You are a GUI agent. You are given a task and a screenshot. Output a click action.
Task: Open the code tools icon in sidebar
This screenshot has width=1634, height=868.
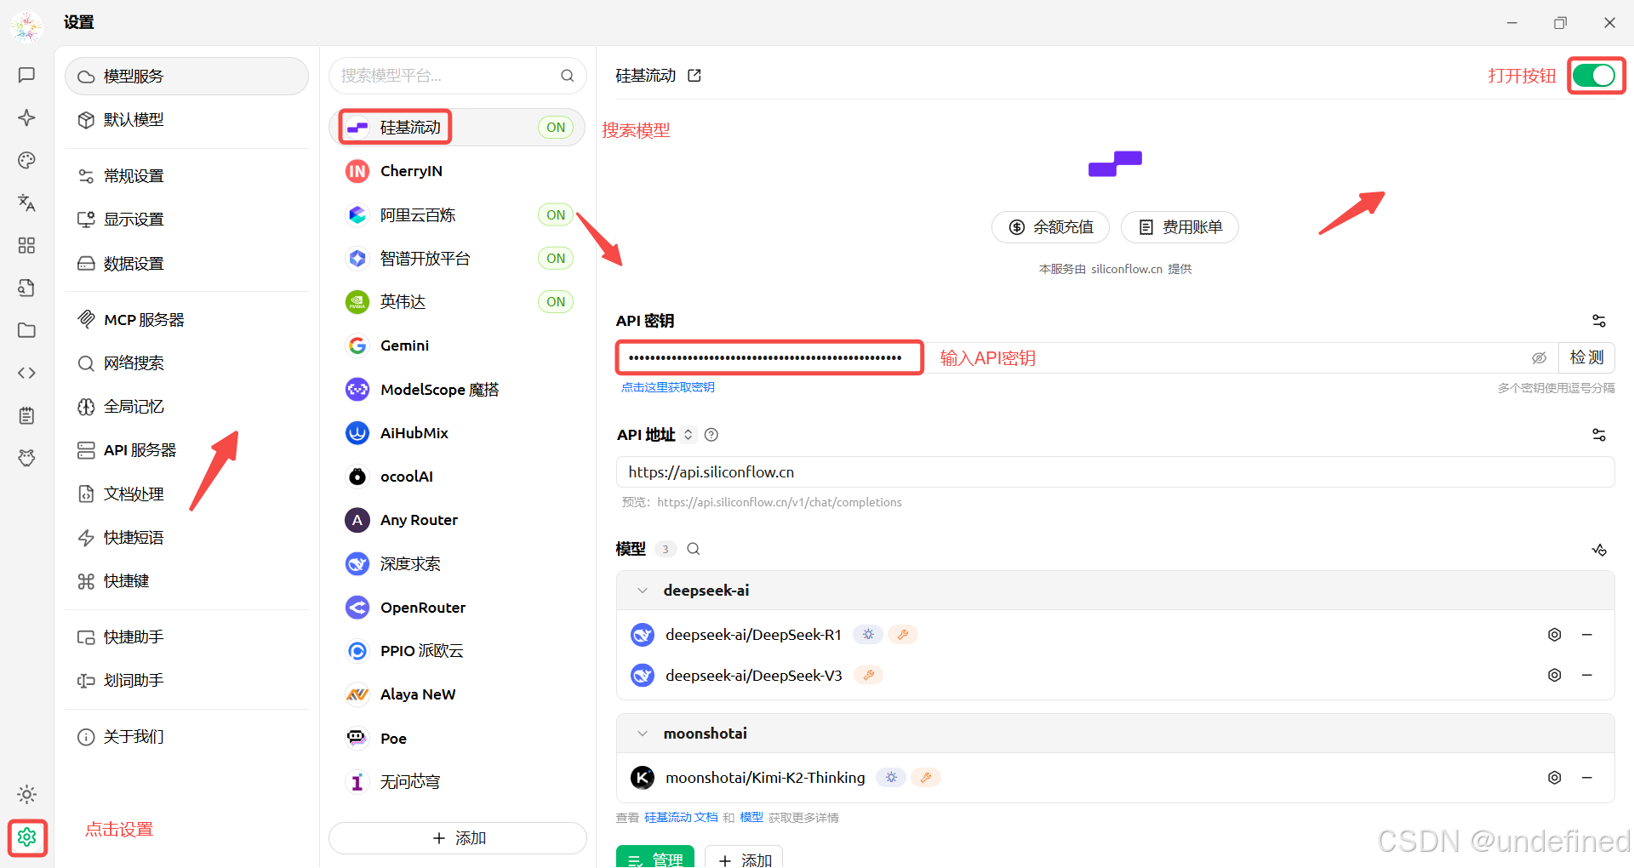coord(26,373)
